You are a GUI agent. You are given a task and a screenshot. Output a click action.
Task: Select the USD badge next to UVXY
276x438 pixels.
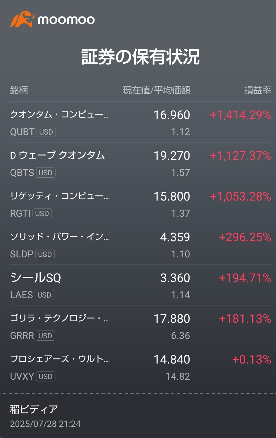point(46,376)
